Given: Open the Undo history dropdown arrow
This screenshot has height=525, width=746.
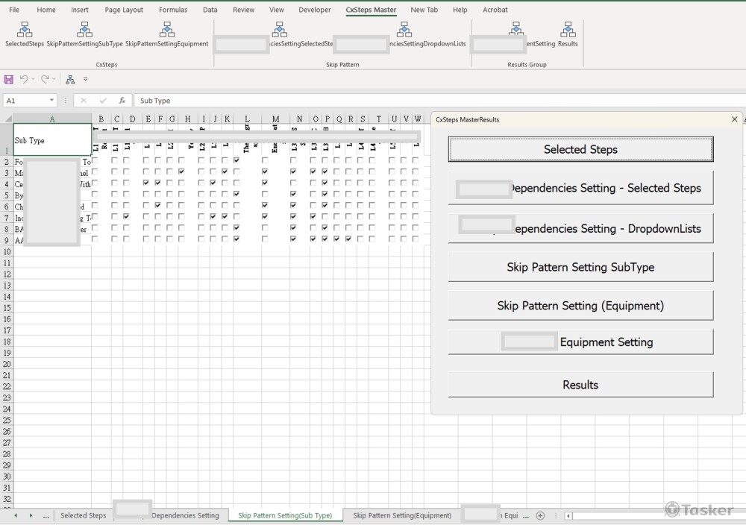Looking at the screenshot, I should coord(33,79).
